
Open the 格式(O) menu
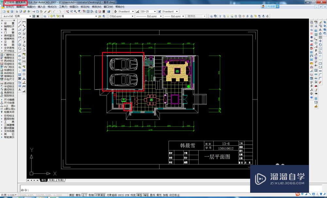52,7
